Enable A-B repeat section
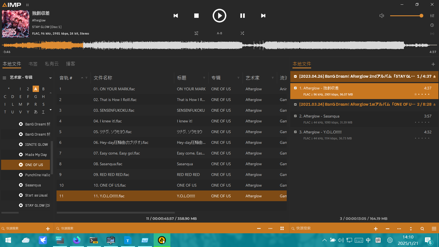Screen dimensions: 439x247 [219, 33]
